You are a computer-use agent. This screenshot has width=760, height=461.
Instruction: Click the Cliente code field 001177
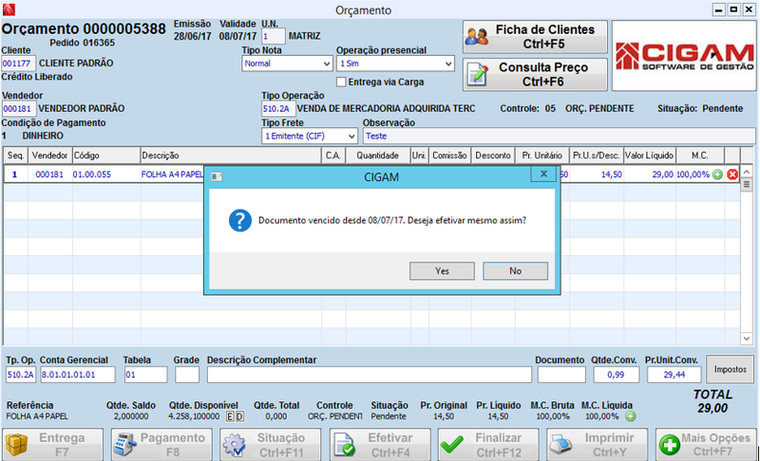[x=18, y=64]
